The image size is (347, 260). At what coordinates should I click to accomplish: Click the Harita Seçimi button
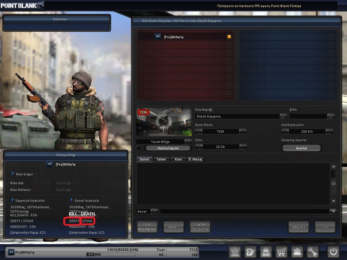pos(168,148)
